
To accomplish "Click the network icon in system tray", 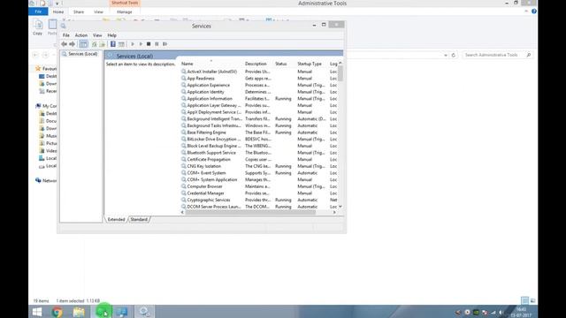I will pos(493,312).
